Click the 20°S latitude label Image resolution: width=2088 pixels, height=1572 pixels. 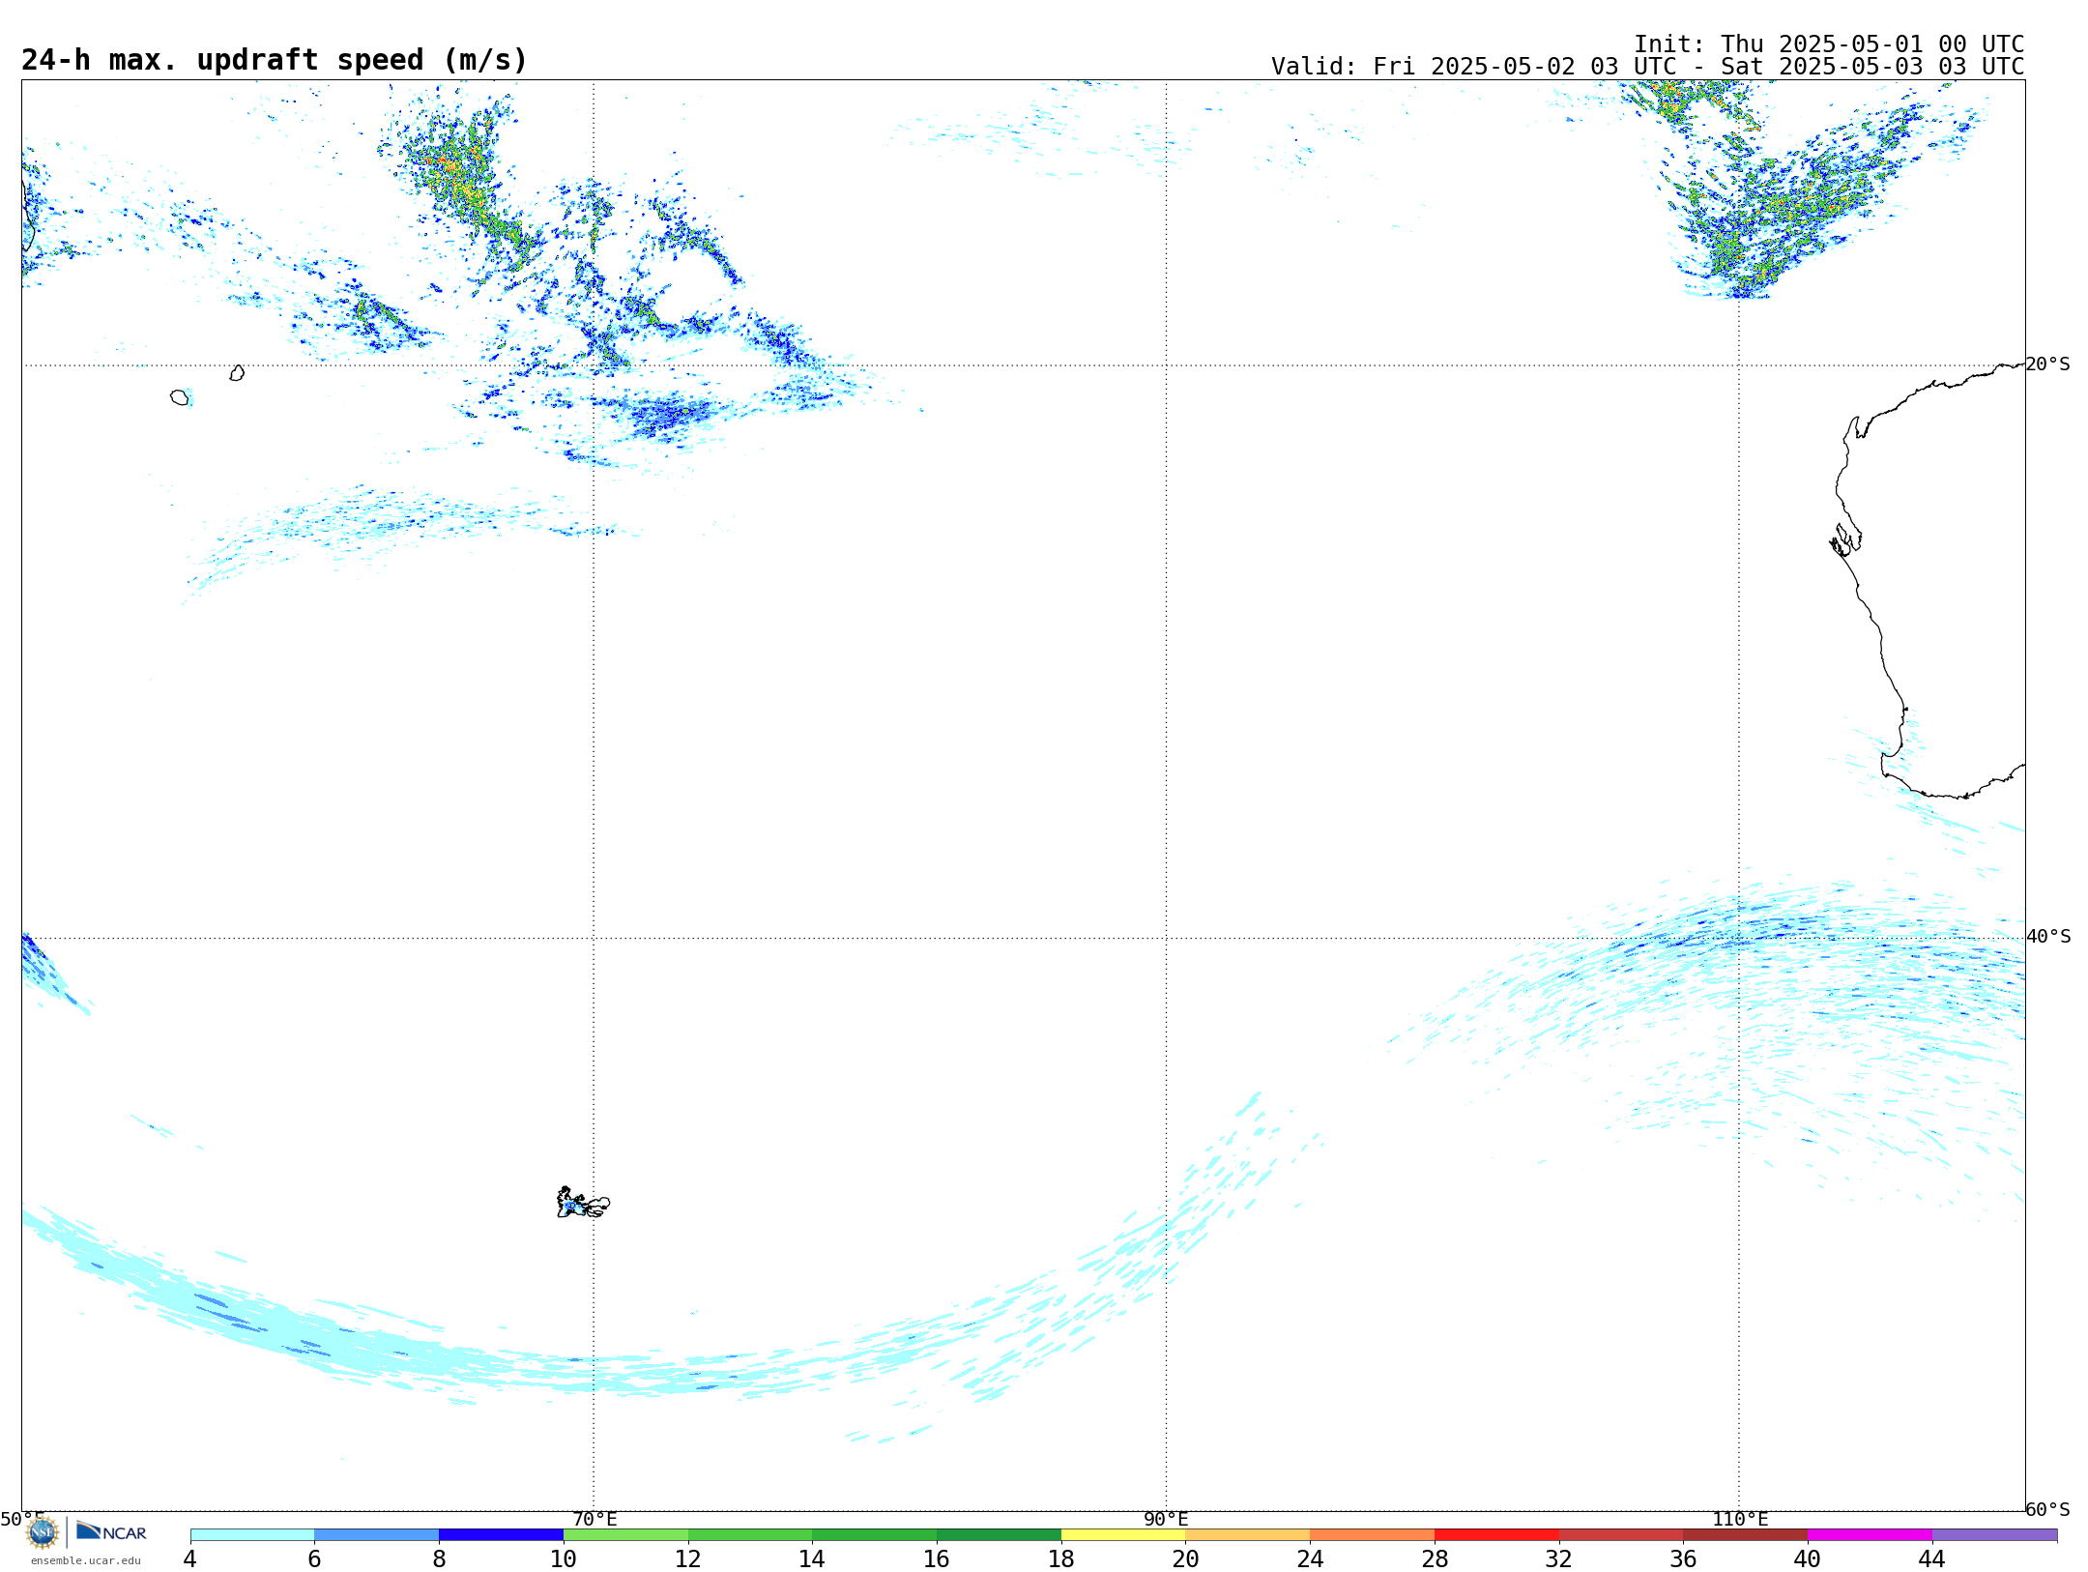click(2048, 364)
